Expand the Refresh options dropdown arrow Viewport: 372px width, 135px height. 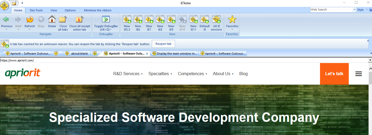coord(30,30)
